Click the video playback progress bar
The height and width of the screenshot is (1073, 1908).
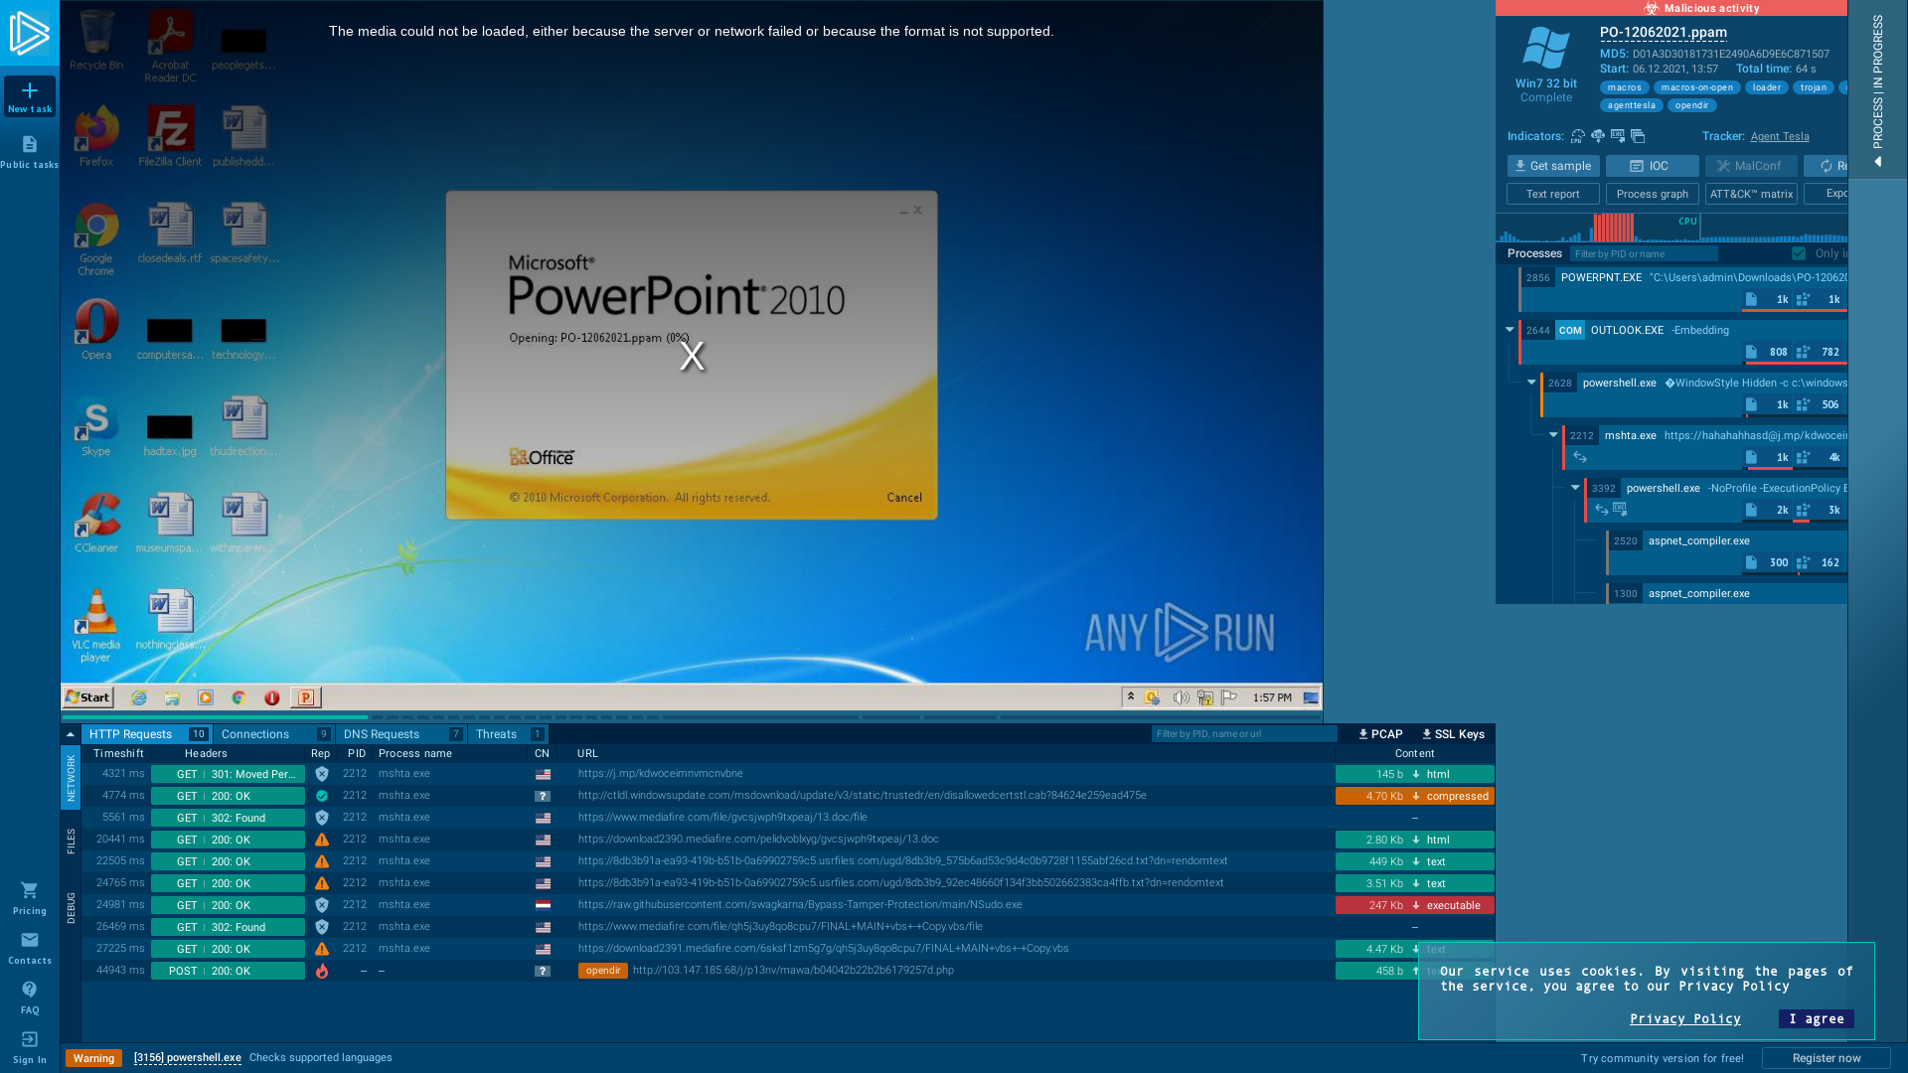[x=692, y=716]
